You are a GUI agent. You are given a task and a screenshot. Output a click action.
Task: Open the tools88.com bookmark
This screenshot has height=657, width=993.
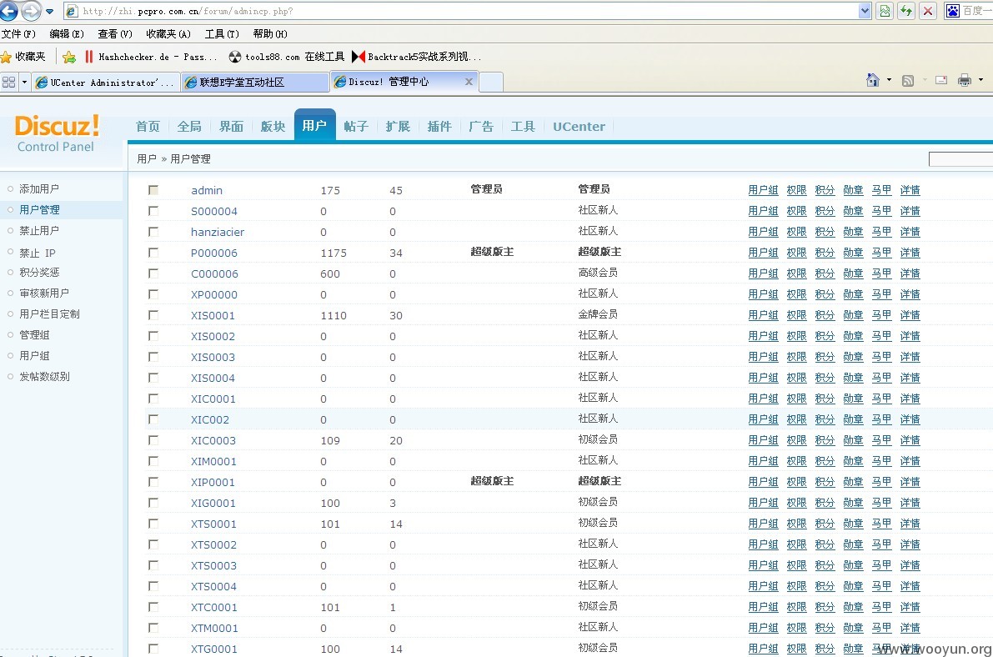[287, 57]
